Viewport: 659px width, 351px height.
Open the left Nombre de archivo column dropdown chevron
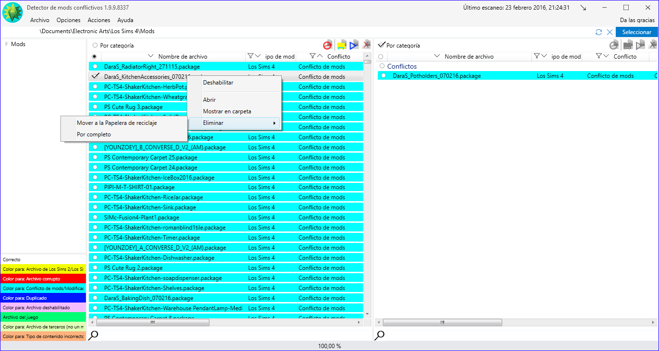coord(151,56)
